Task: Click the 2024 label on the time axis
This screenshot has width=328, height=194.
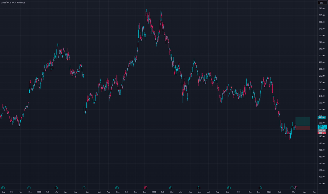Action: 39,192
